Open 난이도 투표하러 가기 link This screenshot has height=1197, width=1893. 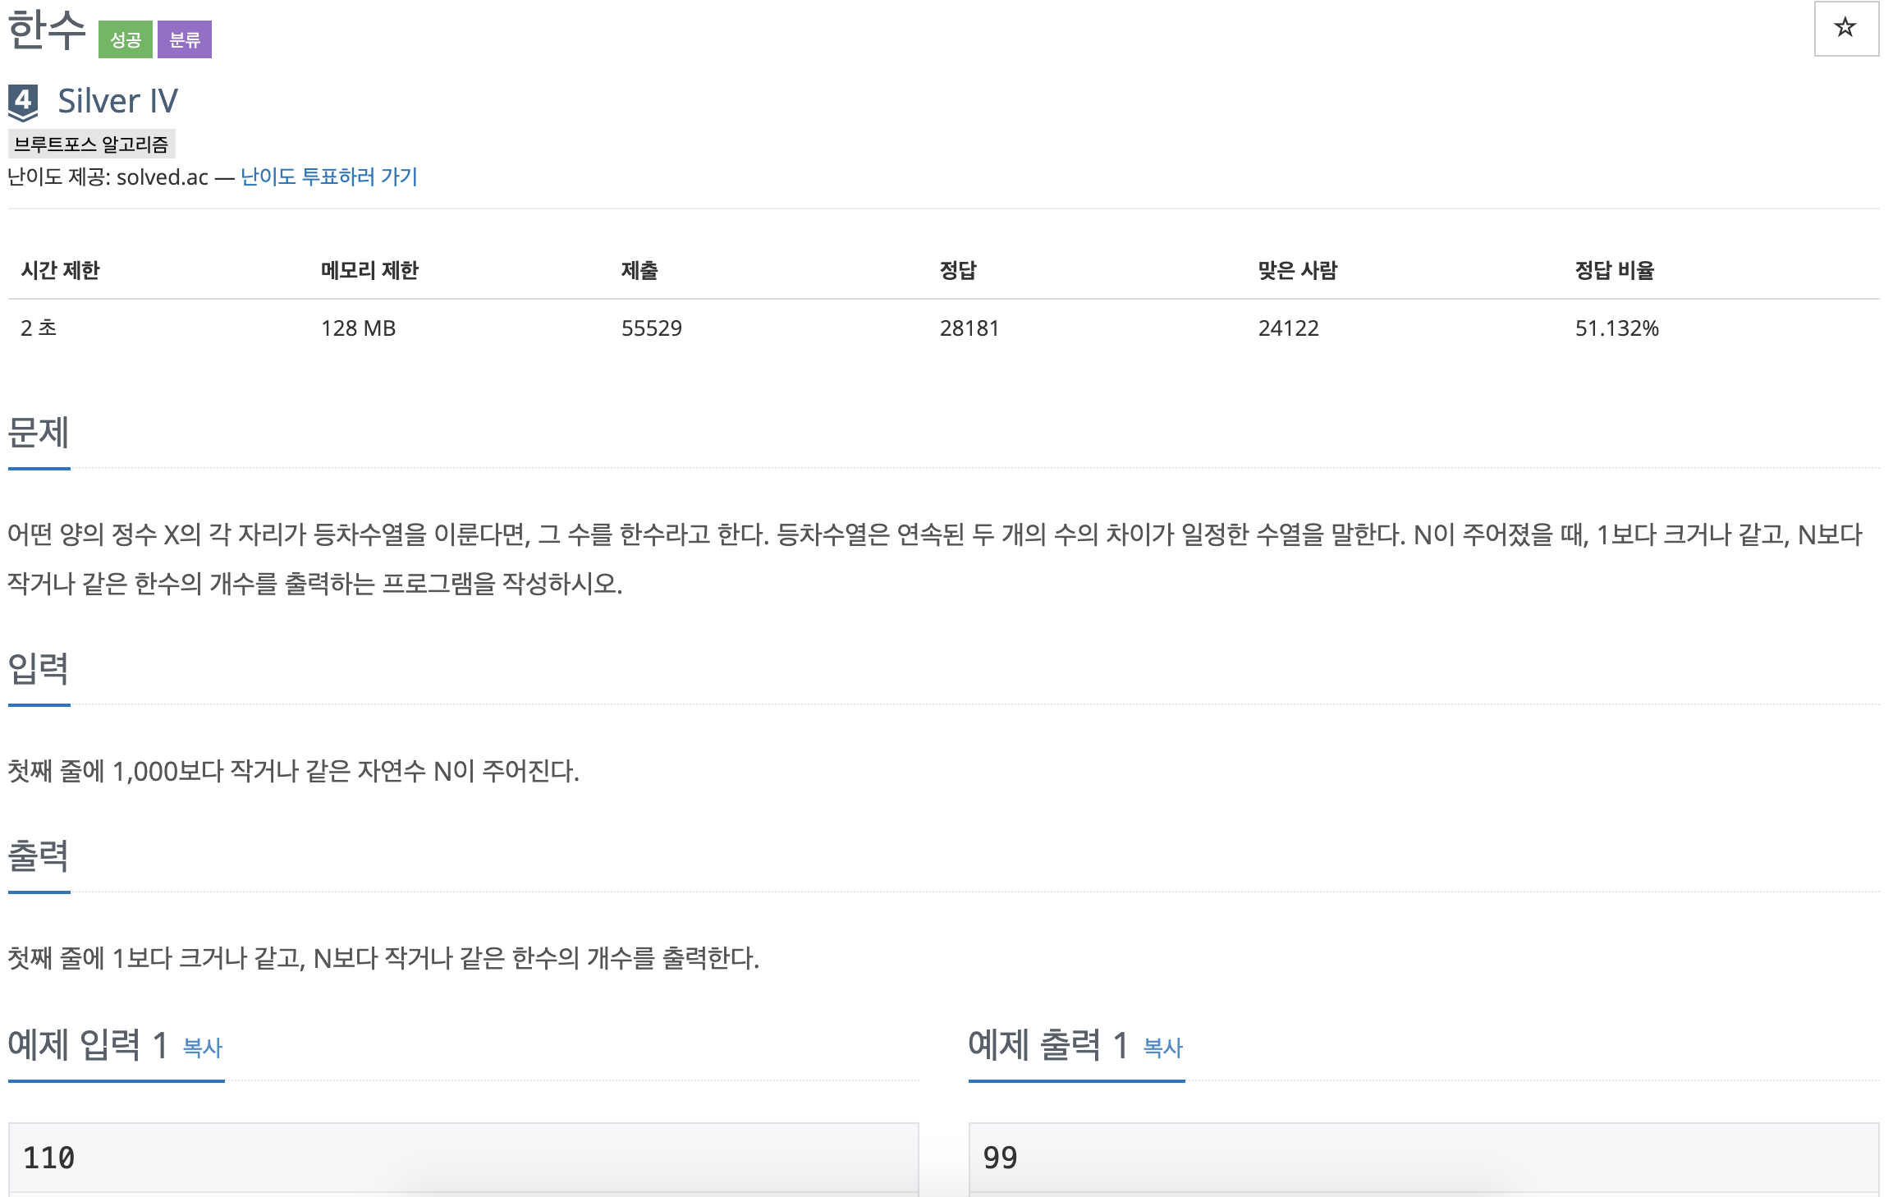(x=328, y=177)
